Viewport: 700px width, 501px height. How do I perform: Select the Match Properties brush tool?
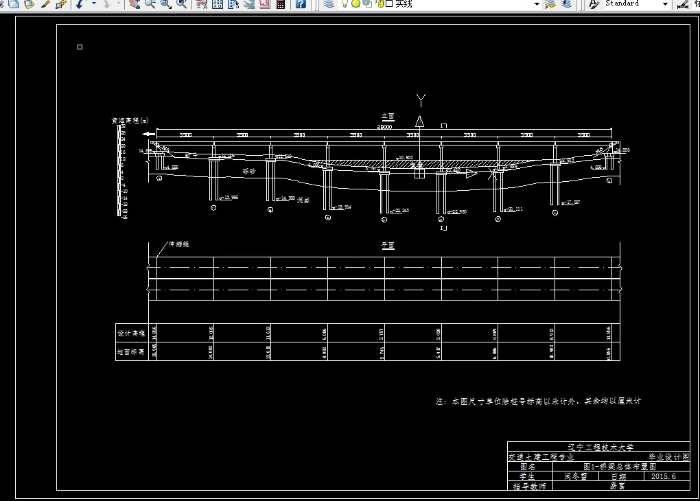pos(45,4)
